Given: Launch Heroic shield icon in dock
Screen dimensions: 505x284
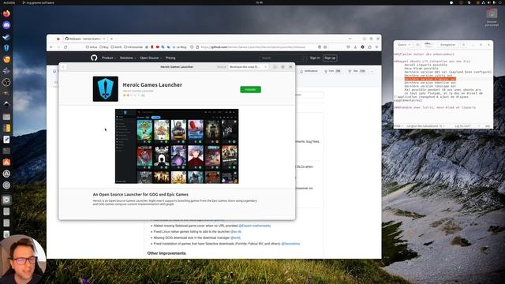Looking at the screenshot, I should click(x=6, y=48).
